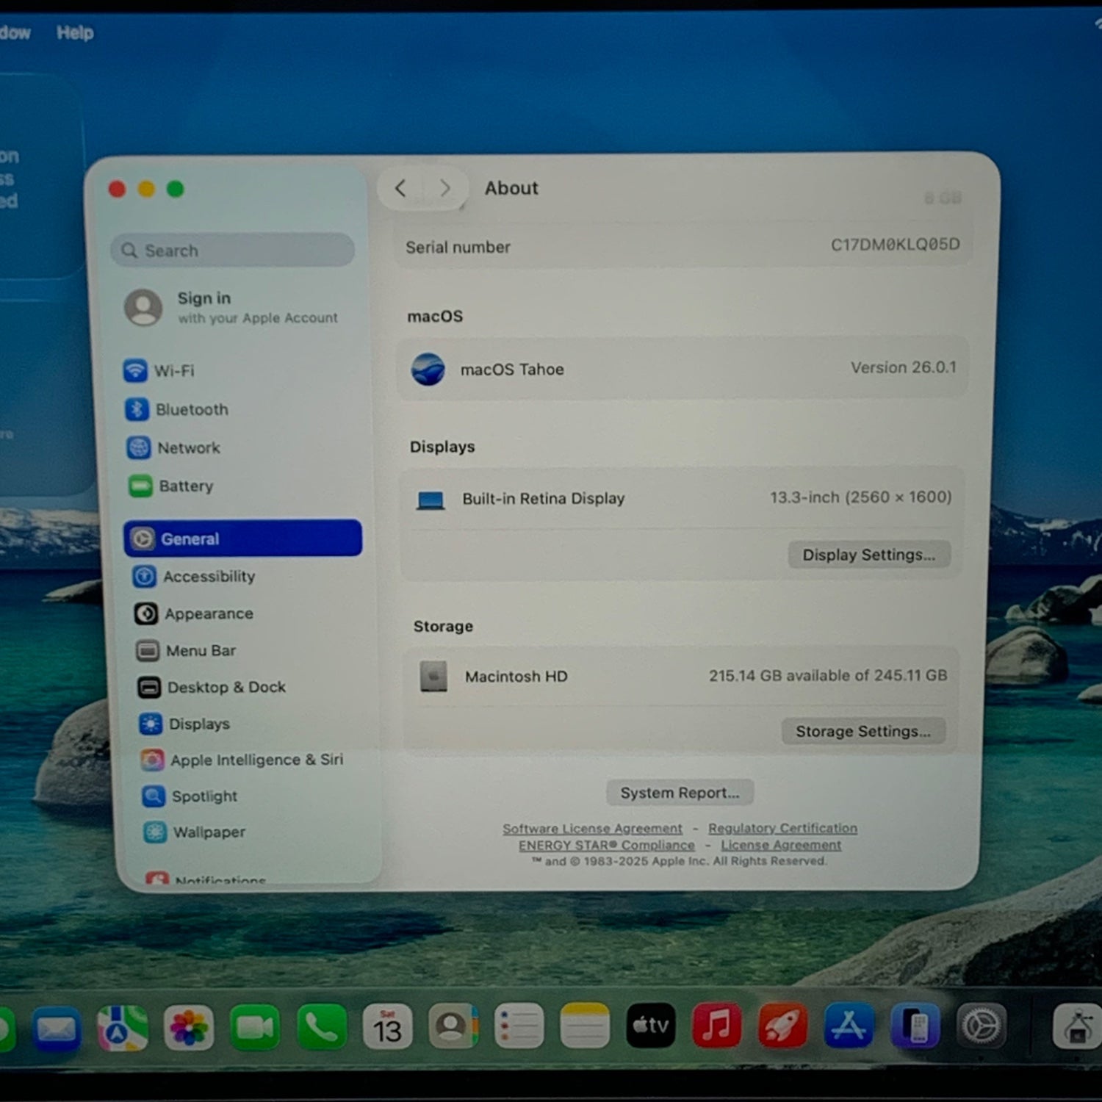Image resolution: width=1102 pixels, height=1102 pixels.
Task: Click the "Serial number" label
Action: [x=458, y=248]
